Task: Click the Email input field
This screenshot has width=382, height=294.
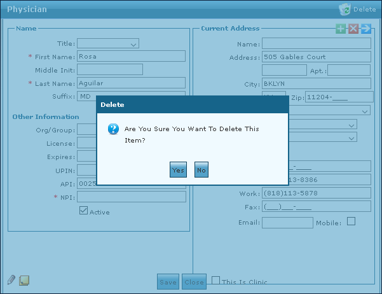Action: coord(287,223)
